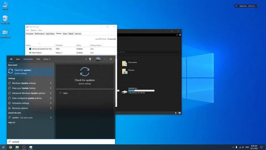Sort by Publisher column in Task Manager
Image resolution: width=266 pixels, height=150 pixels.
click(x=65, y=45)
